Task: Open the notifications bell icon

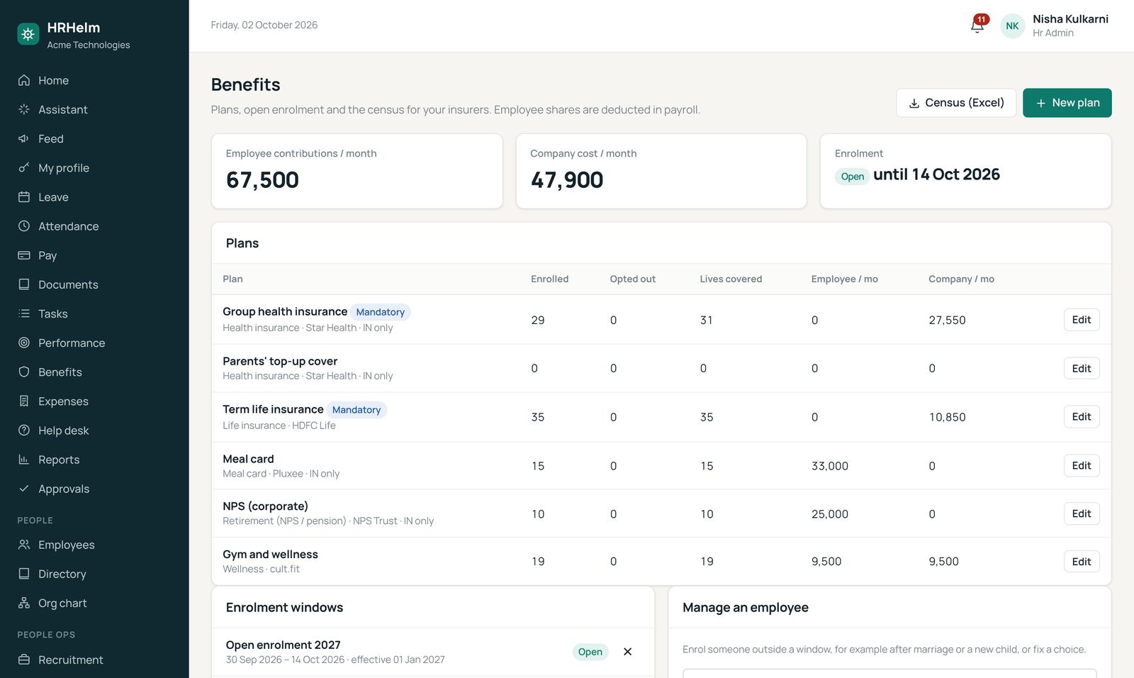Action: tap(977, 26)
